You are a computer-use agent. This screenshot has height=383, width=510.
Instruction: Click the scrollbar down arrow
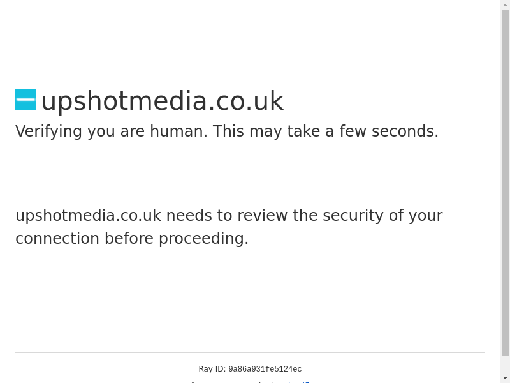pyautogui.click(x=505, y=378)
